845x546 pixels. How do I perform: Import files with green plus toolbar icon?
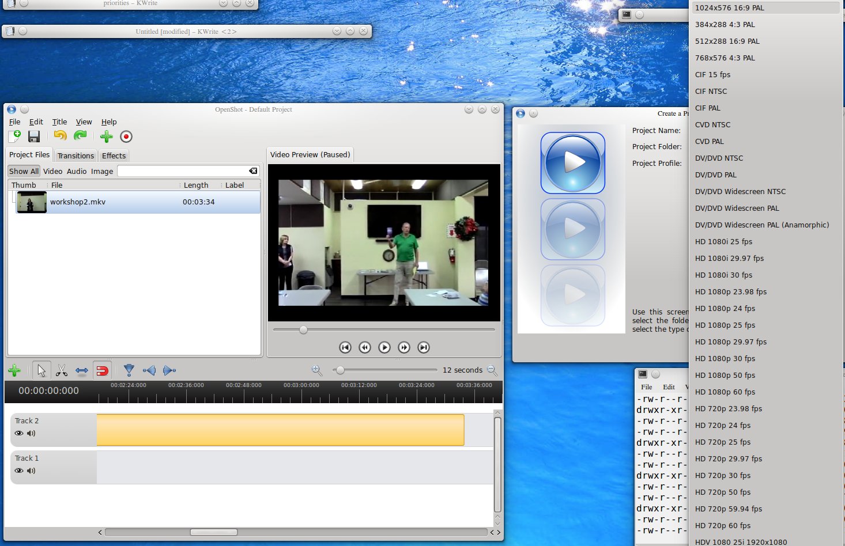tap(106, 136)
